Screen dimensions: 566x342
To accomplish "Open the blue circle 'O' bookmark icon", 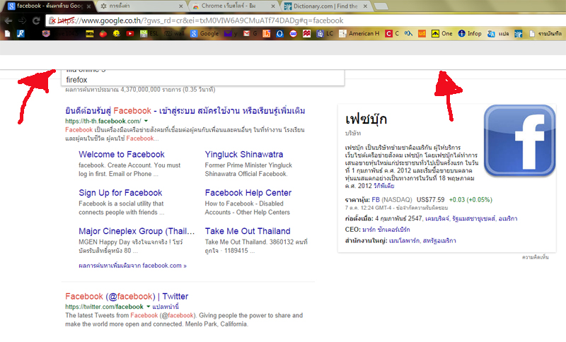I will pos(279,33).
